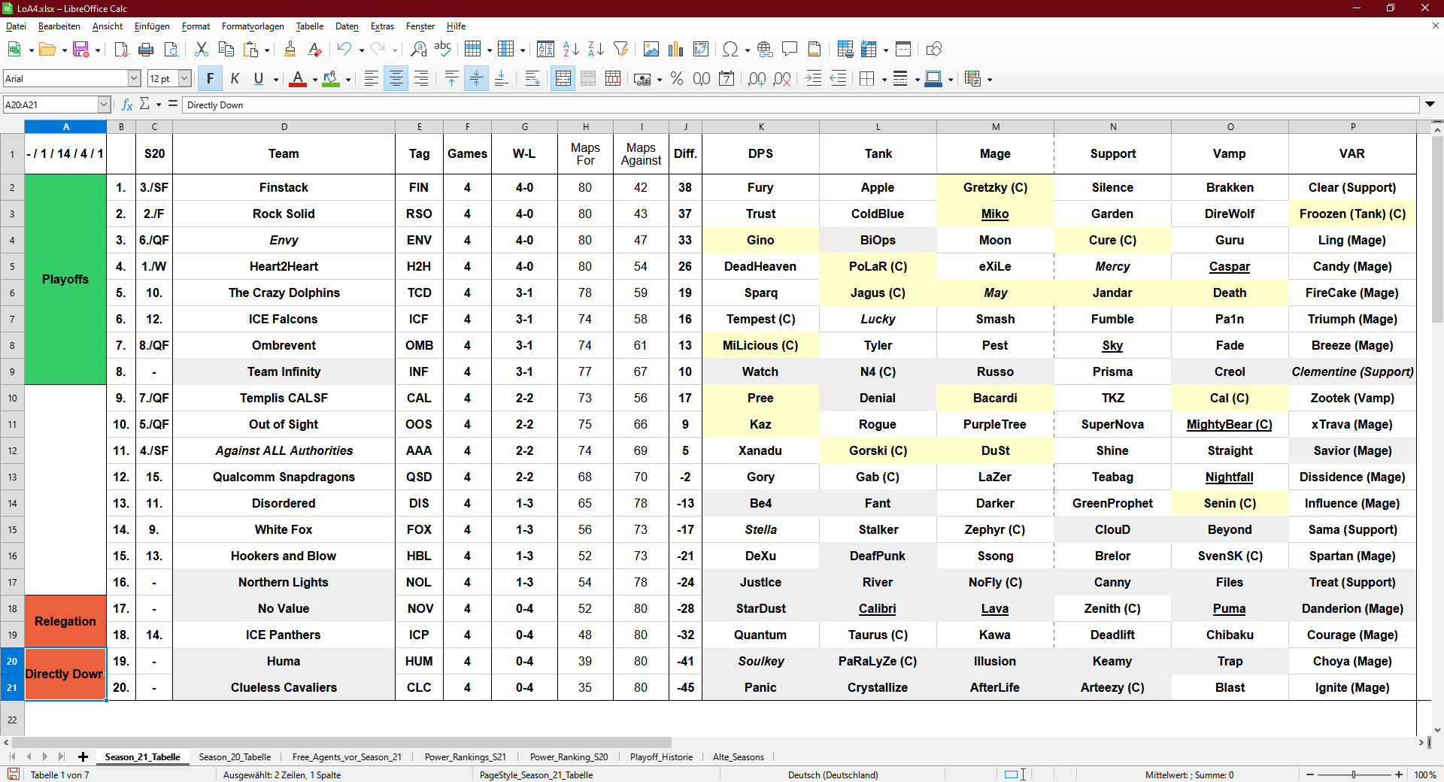Open Find and Replace
The image size is (1444, 782).
418,50
